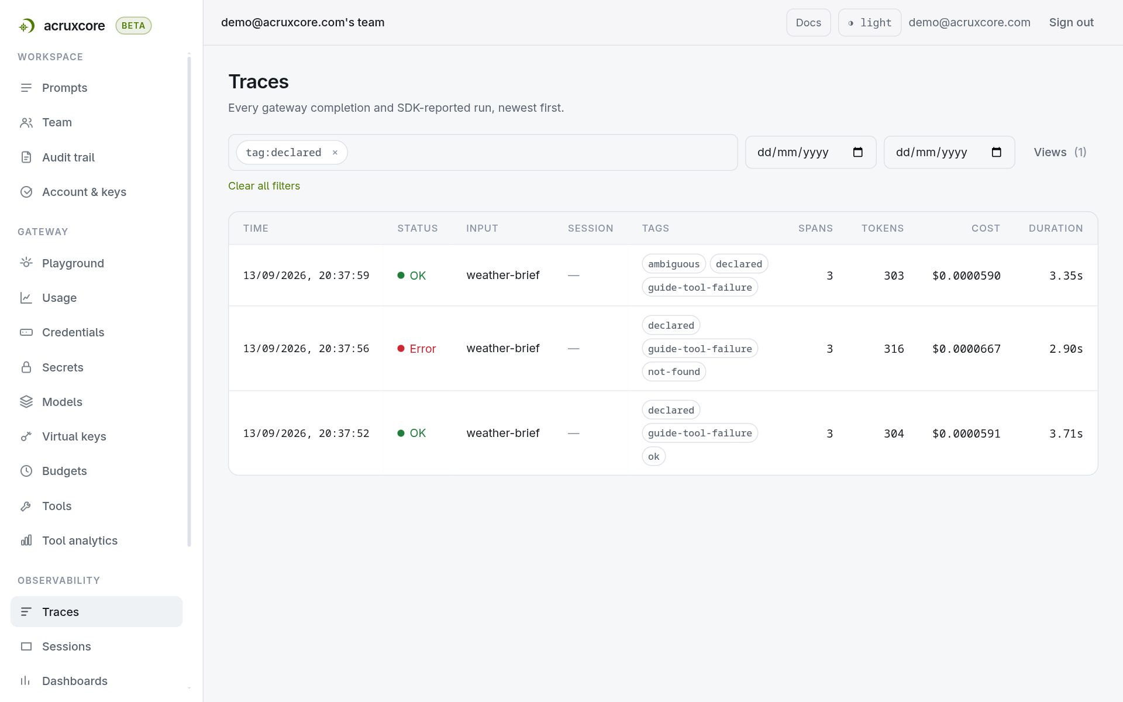Image resolution: width=1123 pixels, height=702 pixels.
Task: Click the sidebar vertical scrollbar
Action: (x=189, y=301)
